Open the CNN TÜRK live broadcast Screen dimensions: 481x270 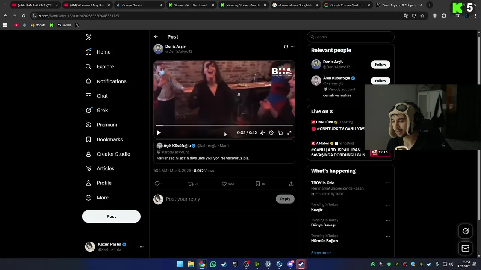(x=337, y=126)
